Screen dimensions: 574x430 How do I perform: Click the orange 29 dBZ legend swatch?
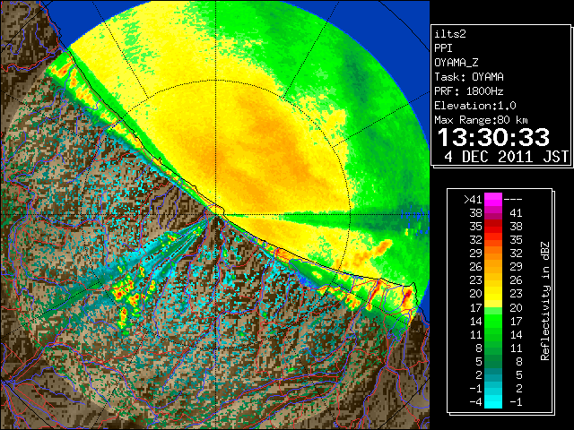pyautogui.click(x=493, y=253)
